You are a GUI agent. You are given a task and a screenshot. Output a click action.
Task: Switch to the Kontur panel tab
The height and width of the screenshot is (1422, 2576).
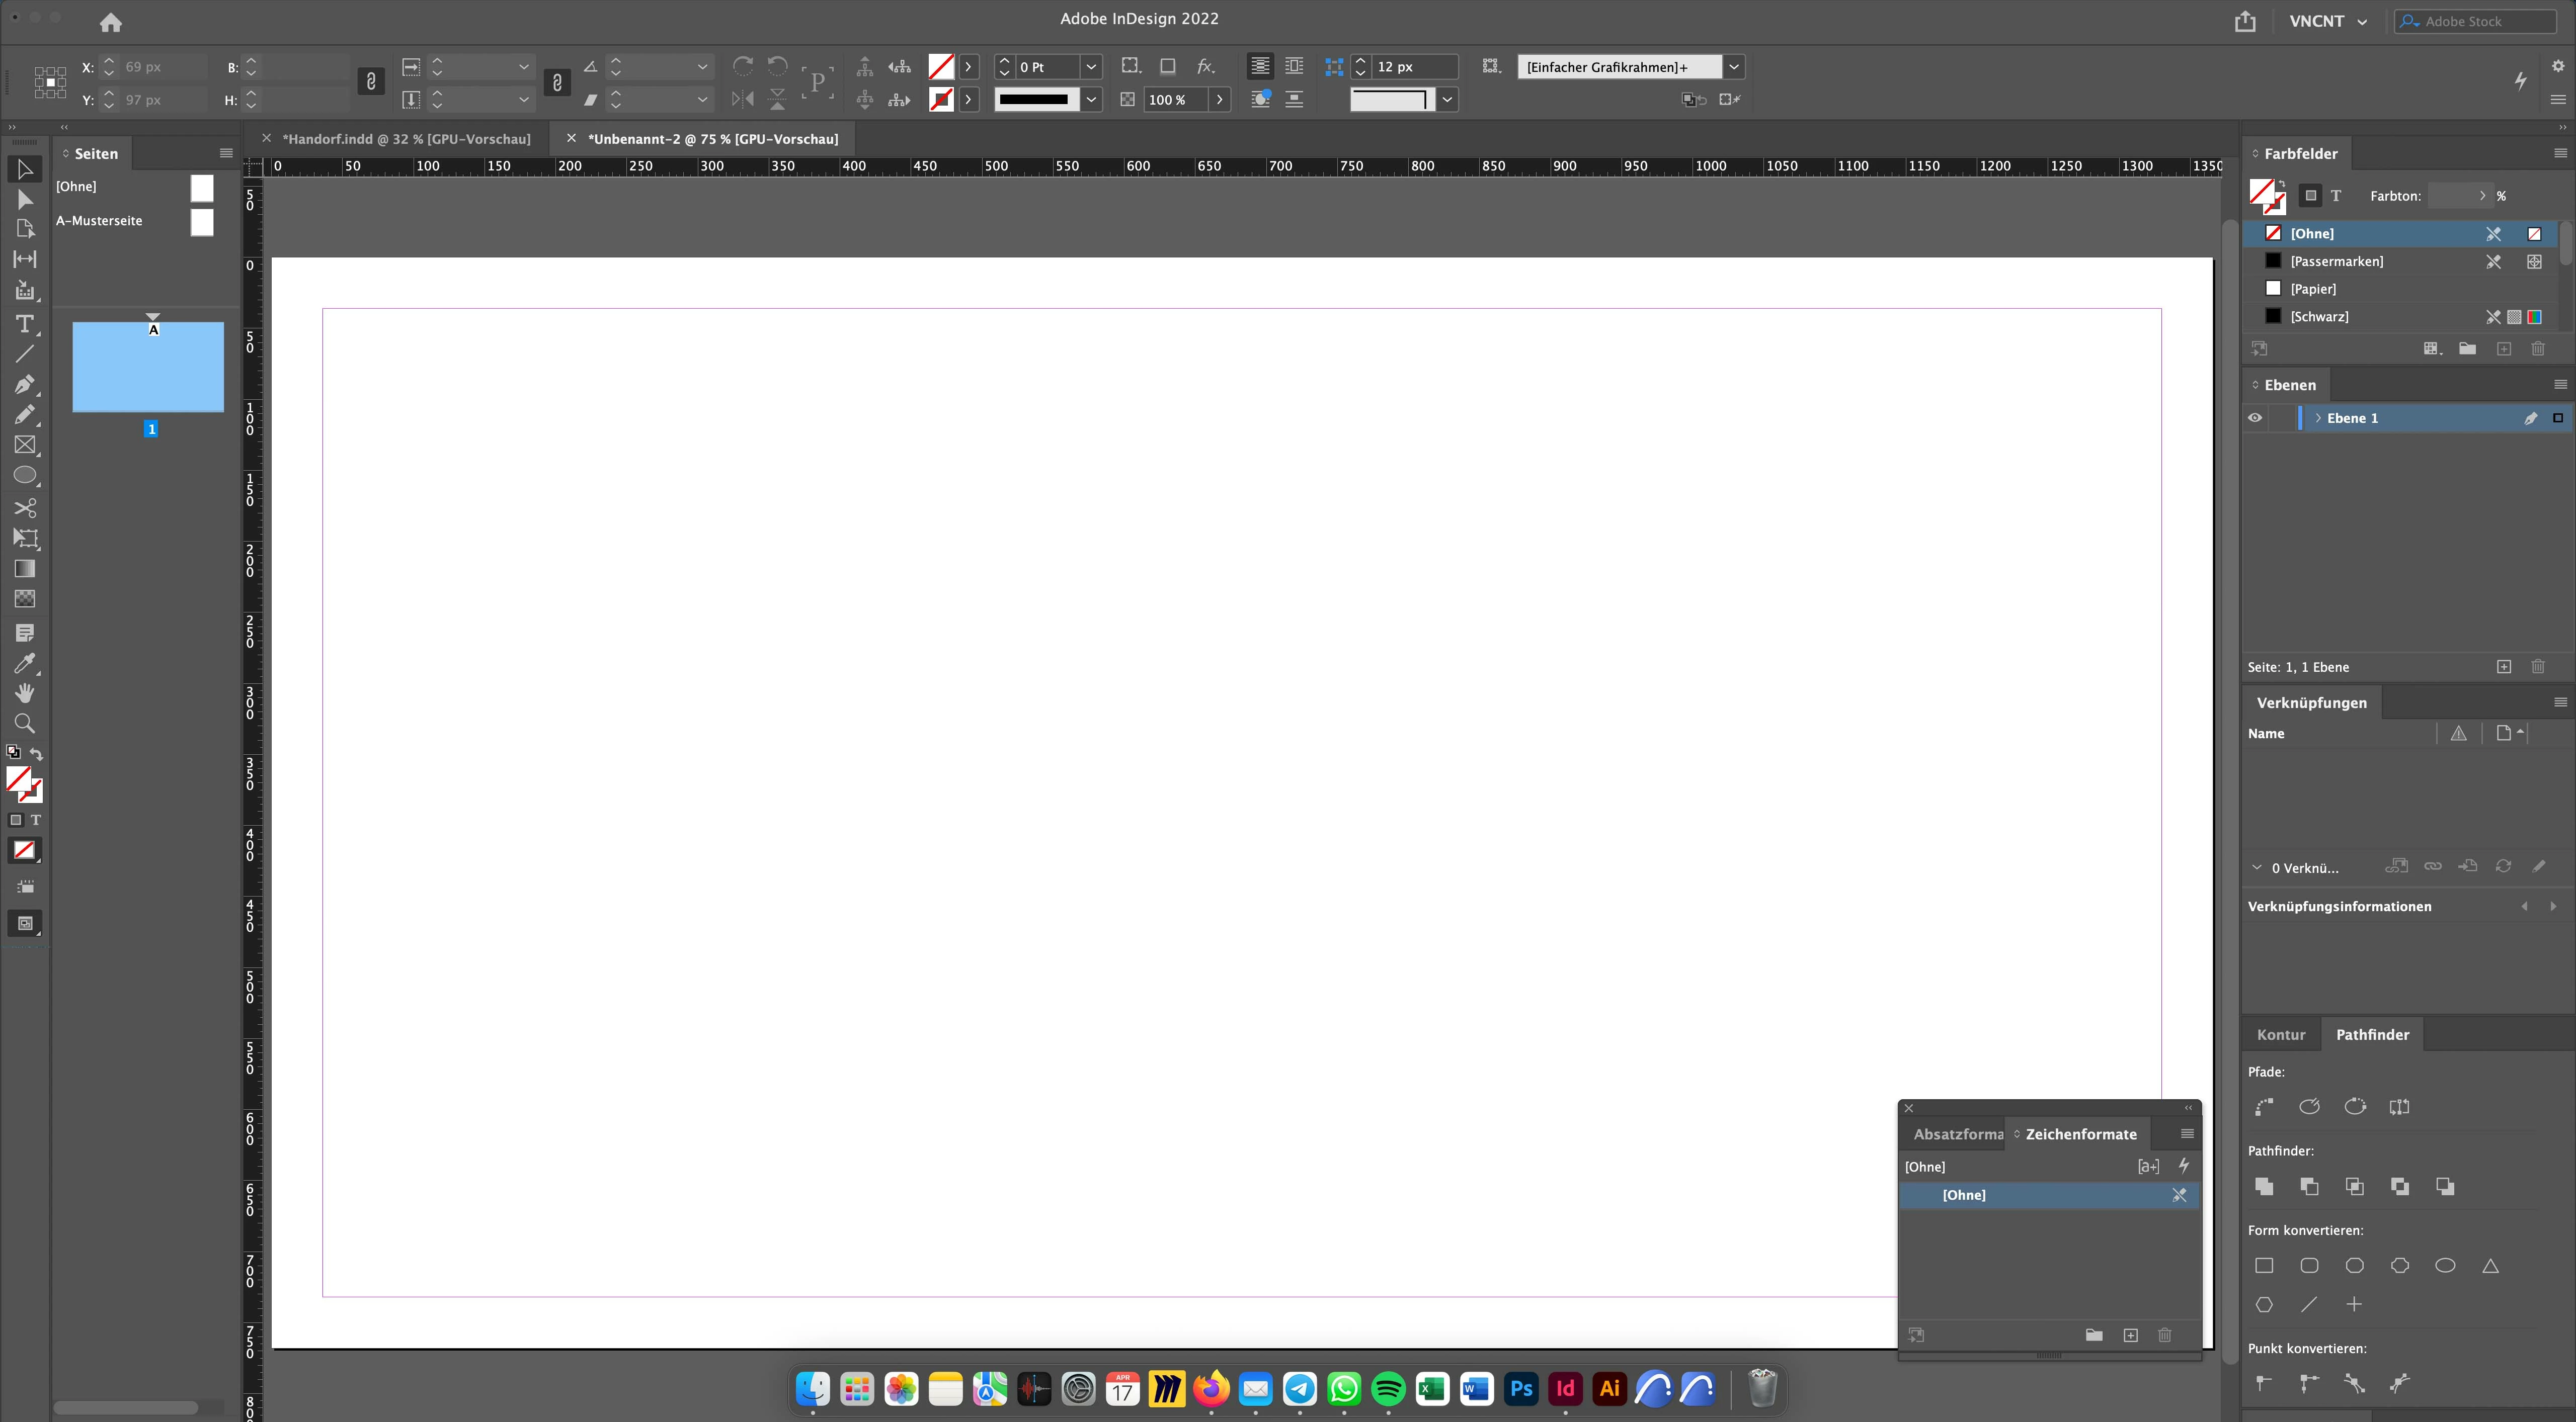click(2280, 1034)
